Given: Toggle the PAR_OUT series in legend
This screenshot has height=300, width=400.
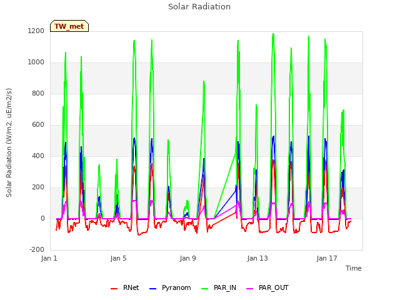Looking at the screenshot, I should (267, 287).
